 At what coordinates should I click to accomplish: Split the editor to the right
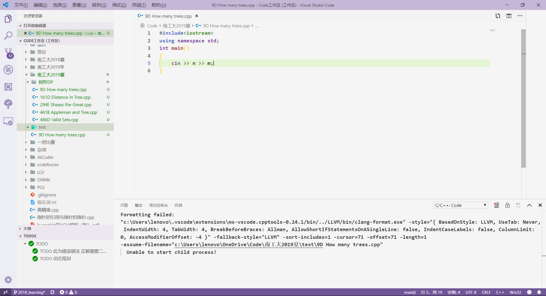tap(509, 16)
